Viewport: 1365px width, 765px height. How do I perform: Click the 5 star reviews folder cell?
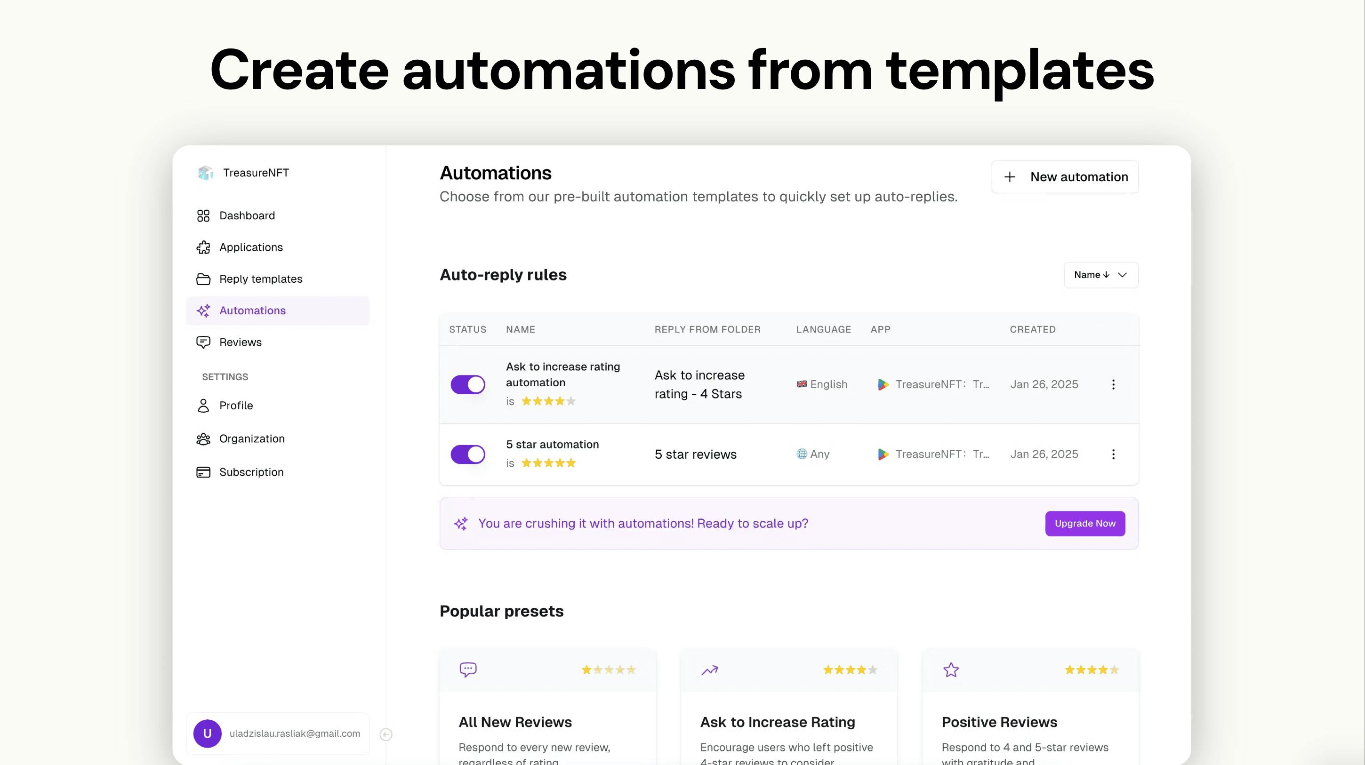pos(695,454)
